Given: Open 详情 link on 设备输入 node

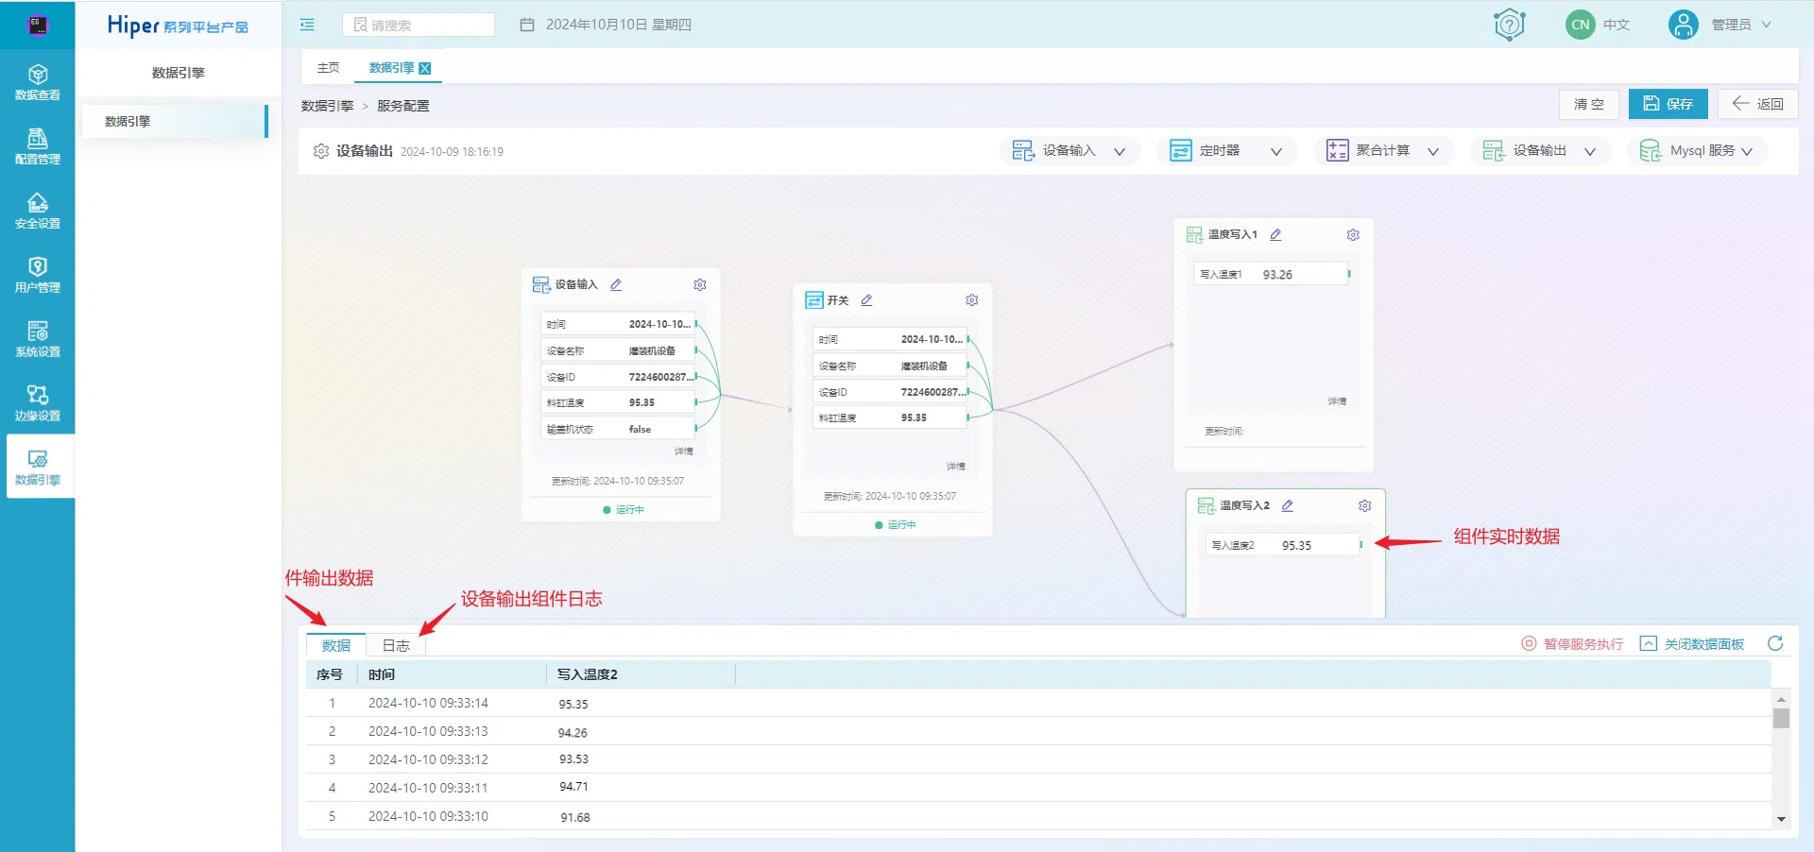Looking at the screenshot, I should [684, 452].
